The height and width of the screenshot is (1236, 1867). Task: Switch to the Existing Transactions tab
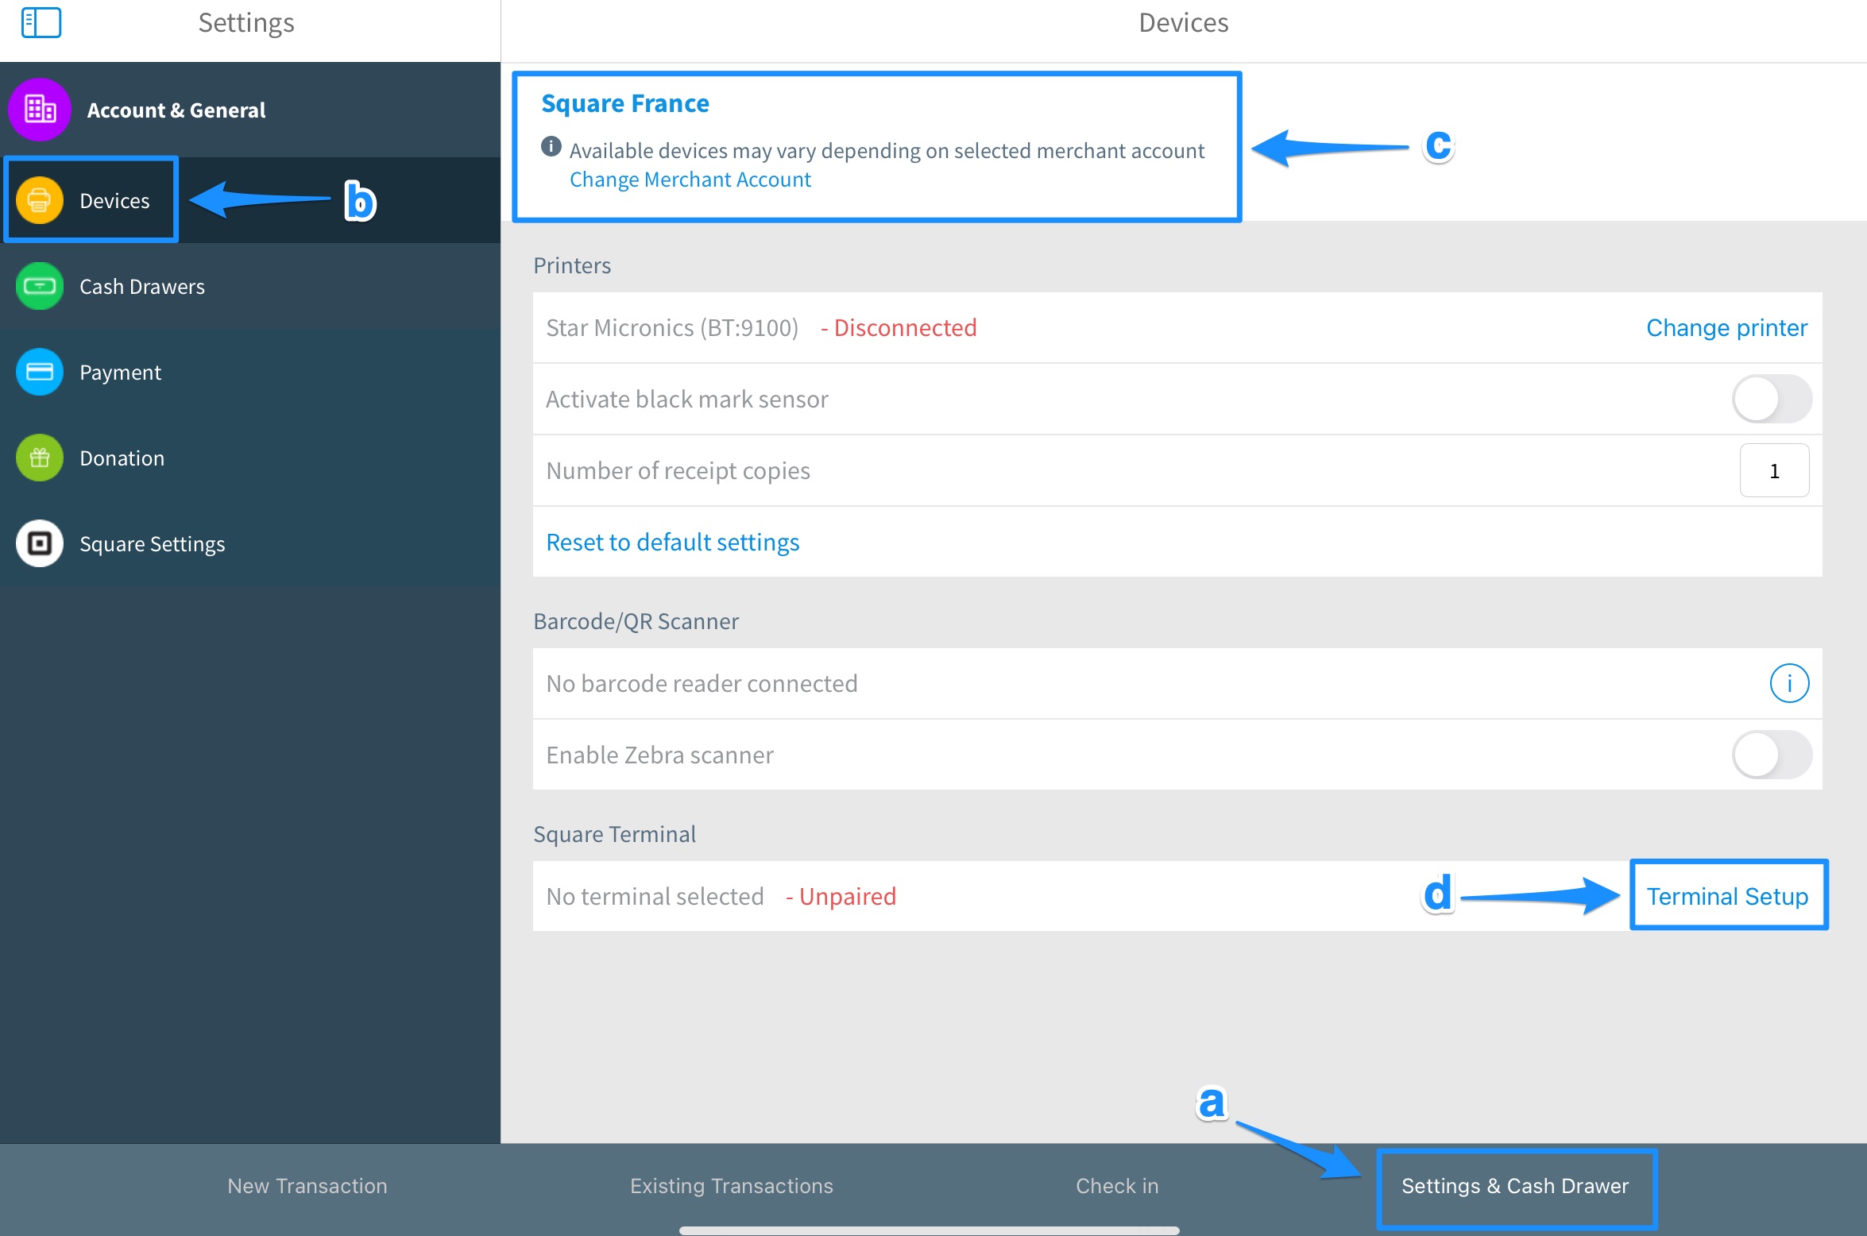point(731,1186)
